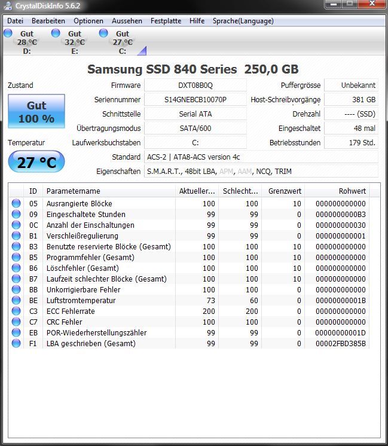Select drive E: with 32 °C
The height and width of the screenshot is (446, 388).
[x=75, y=42]
